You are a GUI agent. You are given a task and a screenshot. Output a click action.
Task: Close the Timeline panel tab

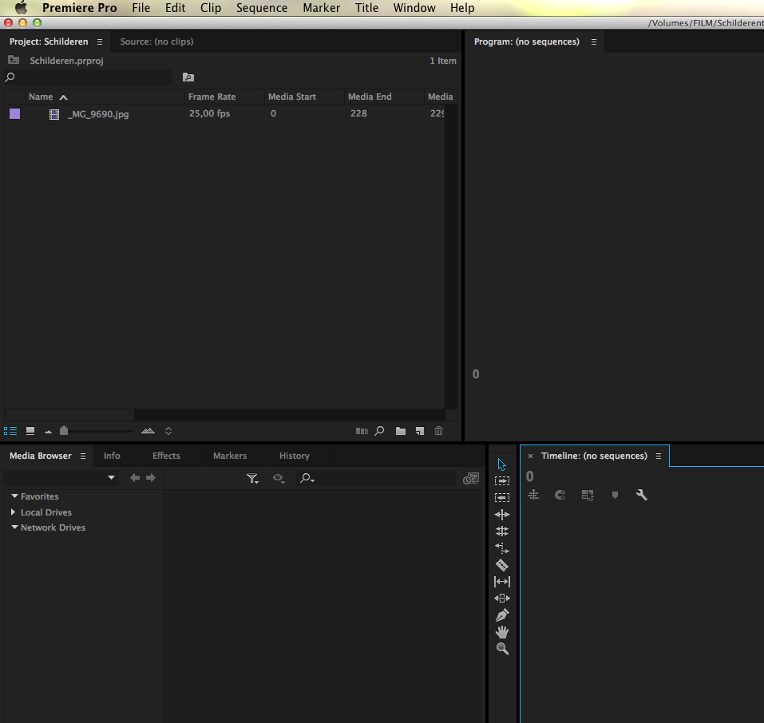click(531, 456)
